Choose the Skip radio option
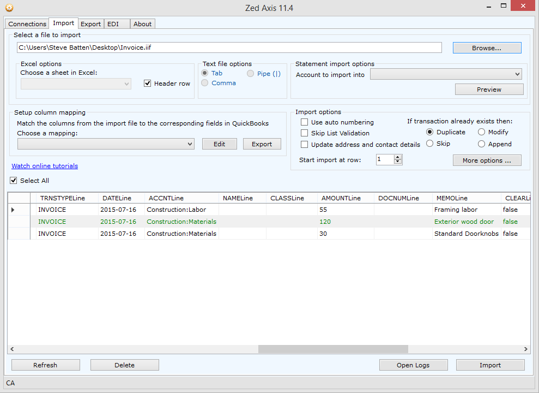The width and height of the screenshot is (539, 393). coord(430,144)
